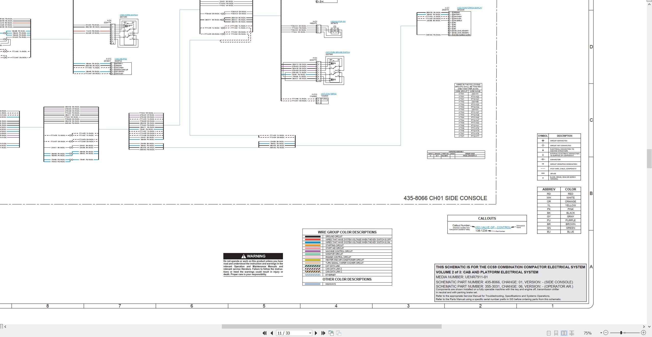Open the page number 11 / 33 dropdown
Image resolution: width=652 pixels, height=337 pixels.
[310, 333]
